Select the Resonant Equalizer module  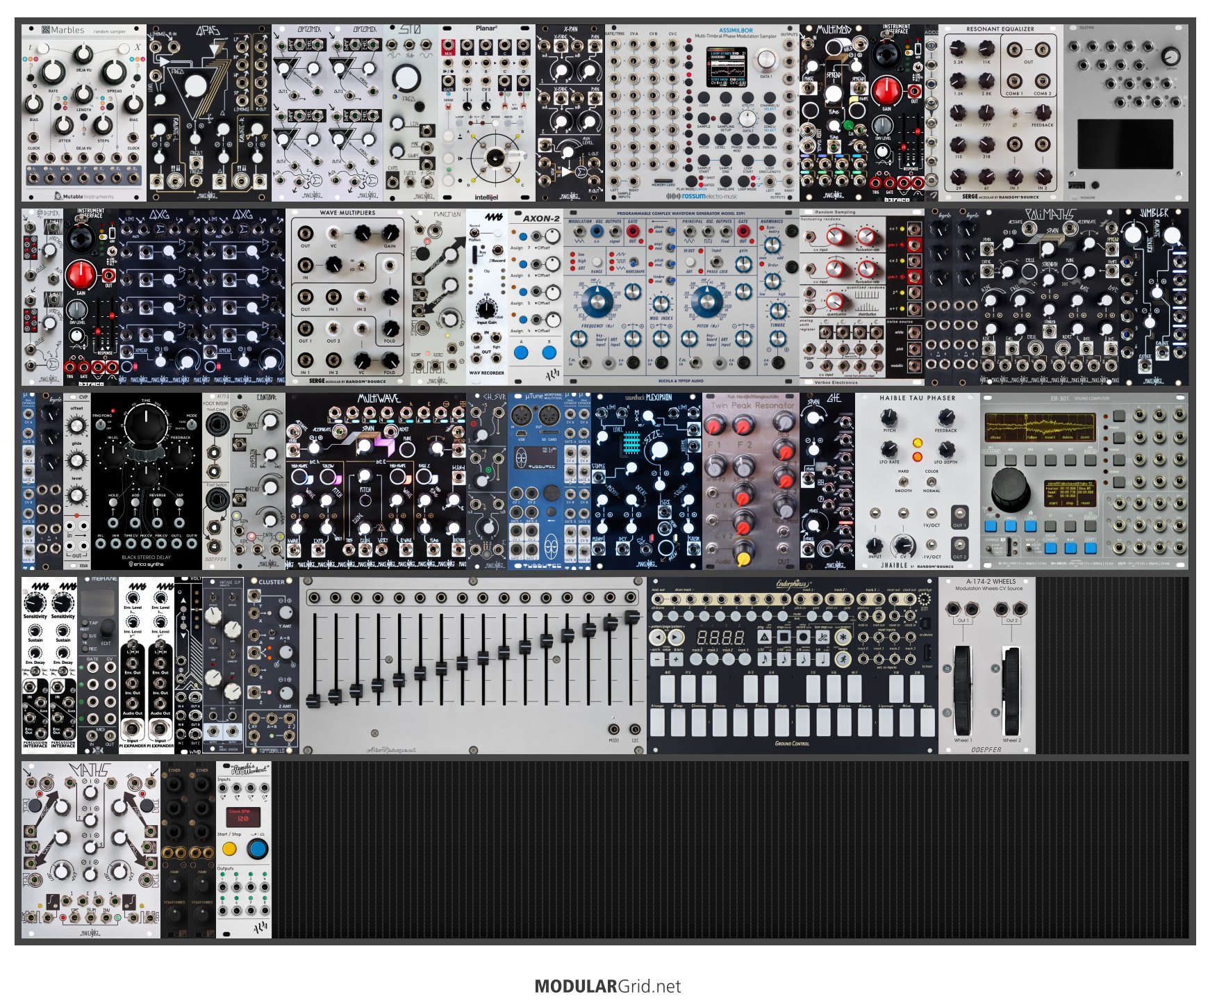point(1001,113)
